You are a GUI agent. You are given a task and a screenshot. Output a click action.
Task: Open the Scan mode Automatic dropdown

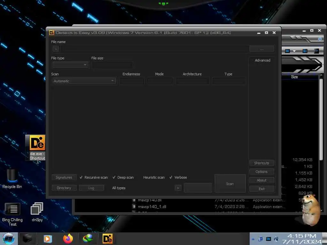click(84, 81)
